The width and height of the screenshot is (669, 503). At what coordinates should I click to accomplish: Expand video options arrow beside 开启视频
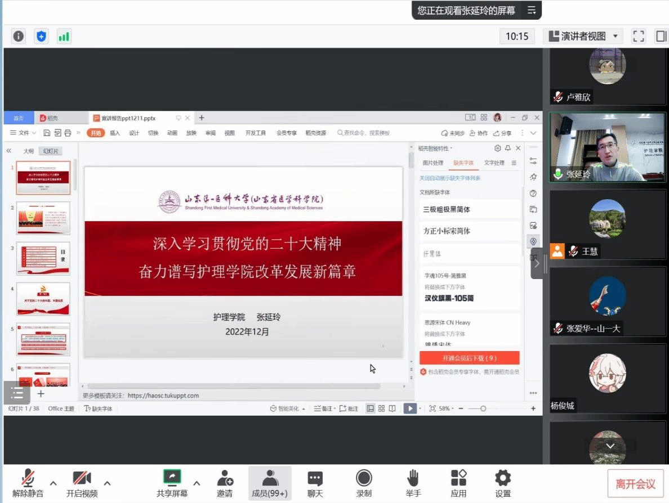click(x=107, y=483)
